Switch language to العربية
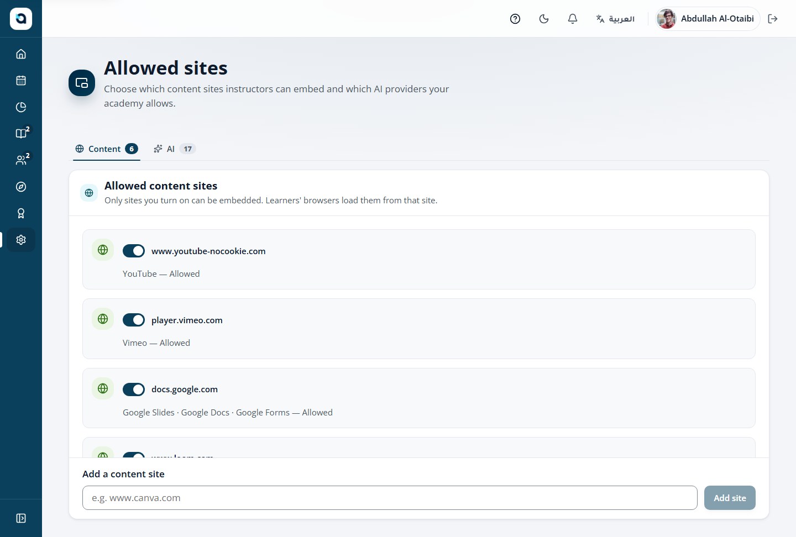 615,19
